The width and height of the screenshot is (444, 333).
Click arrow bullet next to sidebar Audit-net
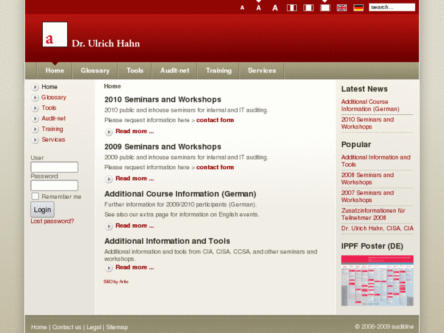[x=35, y=119]
